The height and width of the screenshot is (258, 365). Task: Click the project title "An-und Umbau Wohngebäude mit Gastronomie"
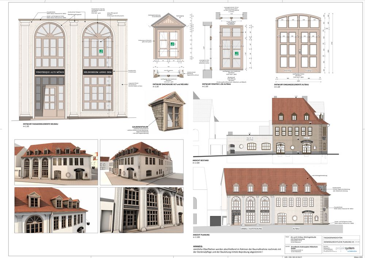pos(303,238)
